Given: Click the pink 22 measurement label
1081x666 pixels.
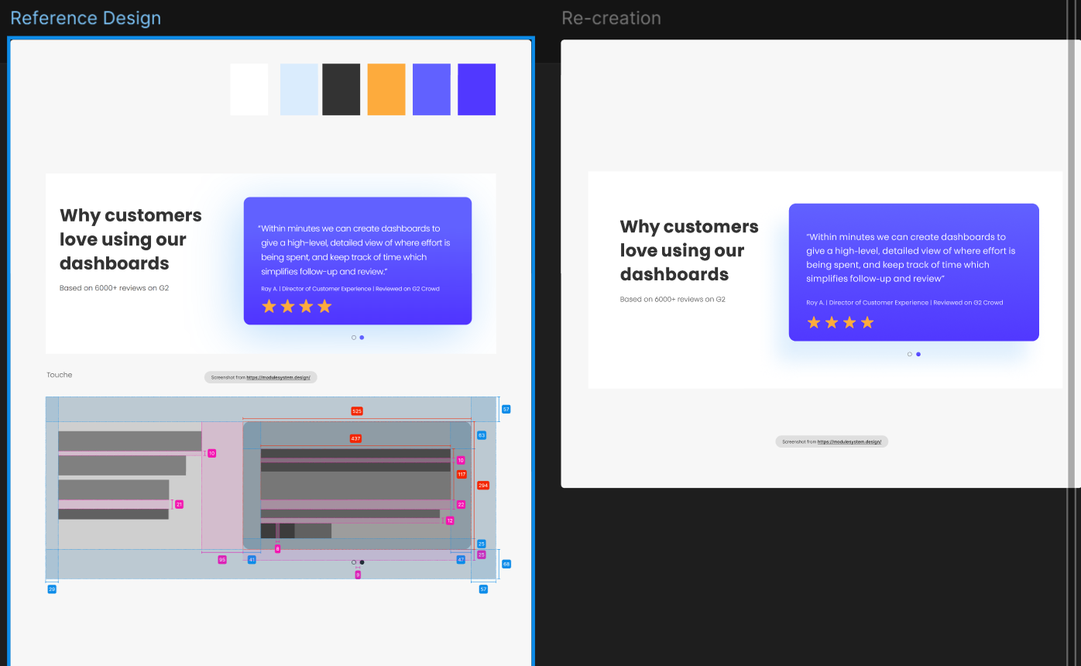Looking at the screenshot, I should (x=461, y=504).
